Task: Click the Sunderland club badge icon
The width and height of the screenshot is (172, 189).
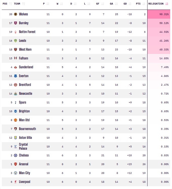Action: point(16,67)
